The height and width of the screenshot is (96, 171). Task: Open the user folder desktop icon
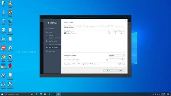pos(3,4)
